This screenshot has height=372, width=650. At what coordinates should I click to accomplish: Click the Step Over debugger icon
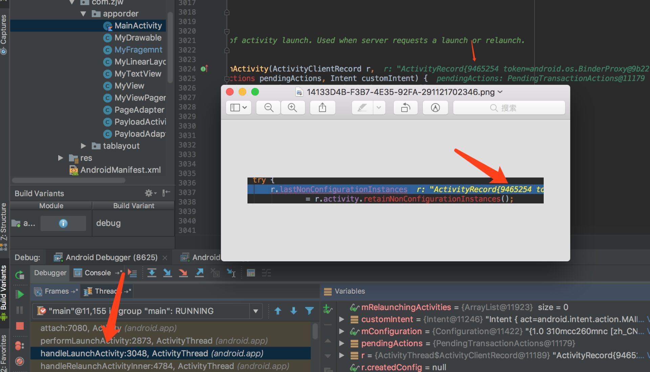[152, 273]
